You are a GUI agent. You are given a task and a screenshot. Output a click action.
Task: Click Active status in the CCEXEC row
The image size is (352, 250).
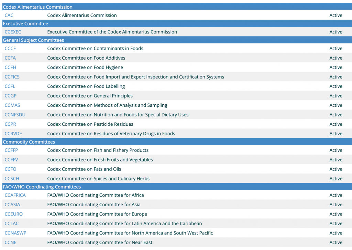pyautogui.click(x=335, y=32)
